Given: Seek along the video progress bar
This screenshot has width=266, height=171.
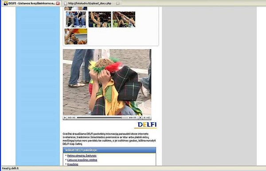Looking at the screenshot, I should pyautogui.click(x=102, y=117).
